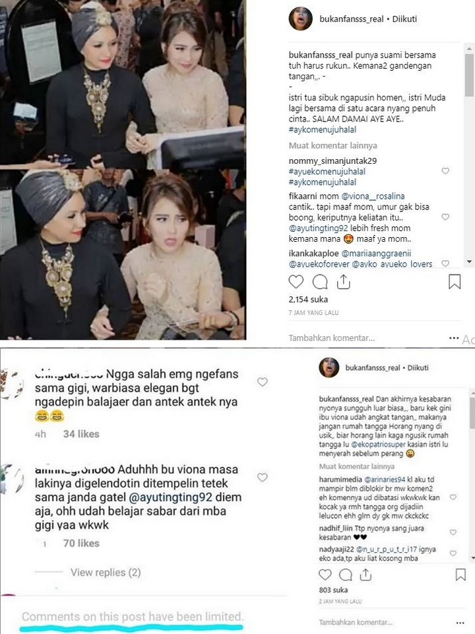Click top comments scrollbar down arrow
Image resolution: width=475 pixels, height=634 pixels.
click(x=469, y=262)
